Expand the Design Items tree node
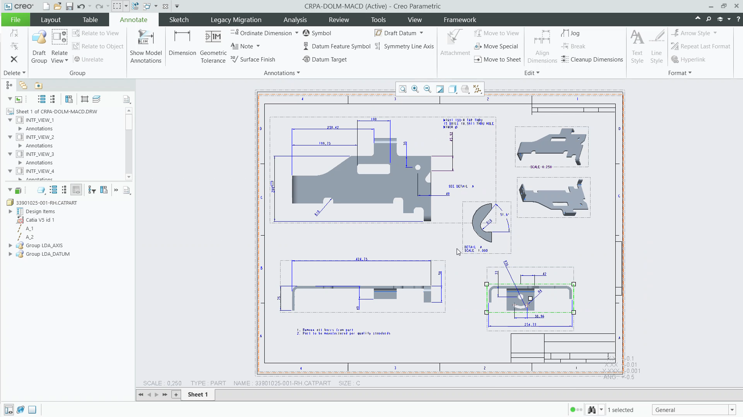The width and height of the screenshot is (743, 417). pos(10,211)
